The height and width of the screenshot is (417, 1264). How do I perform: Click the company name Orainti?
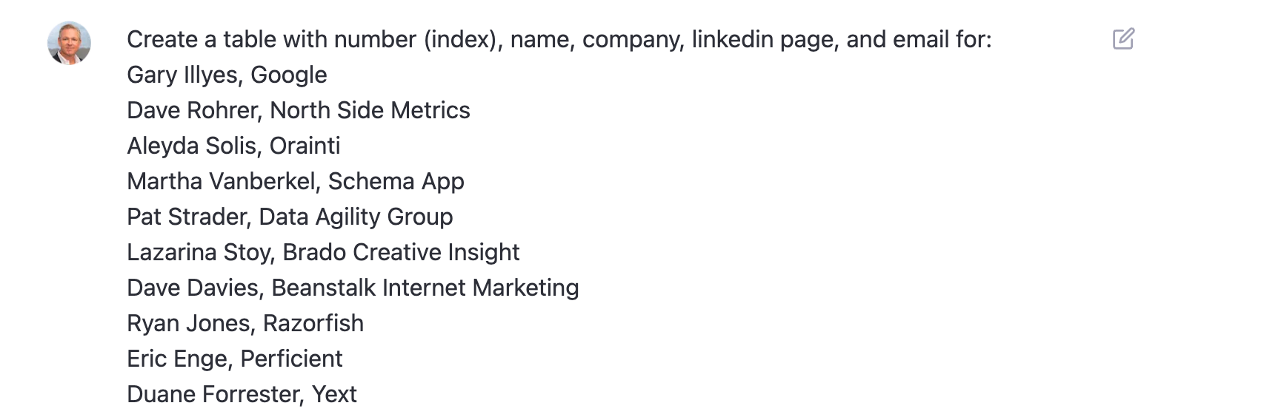(x=305, y=146)
